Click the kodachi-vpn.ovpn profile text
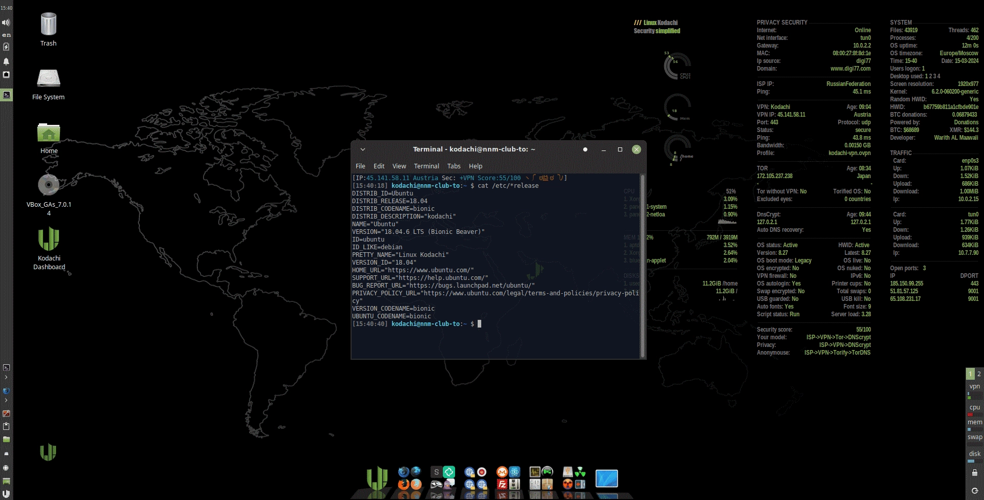The height and width of the screenshot is (500, 984). coord(849,153)
